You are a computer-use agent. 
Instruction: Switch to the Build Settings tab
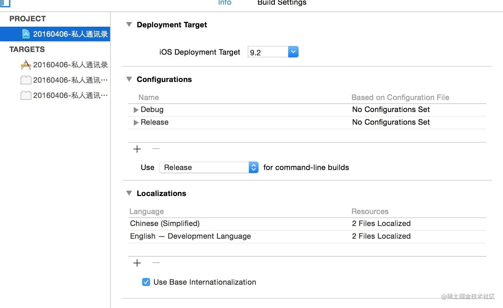tap(282, 3)
